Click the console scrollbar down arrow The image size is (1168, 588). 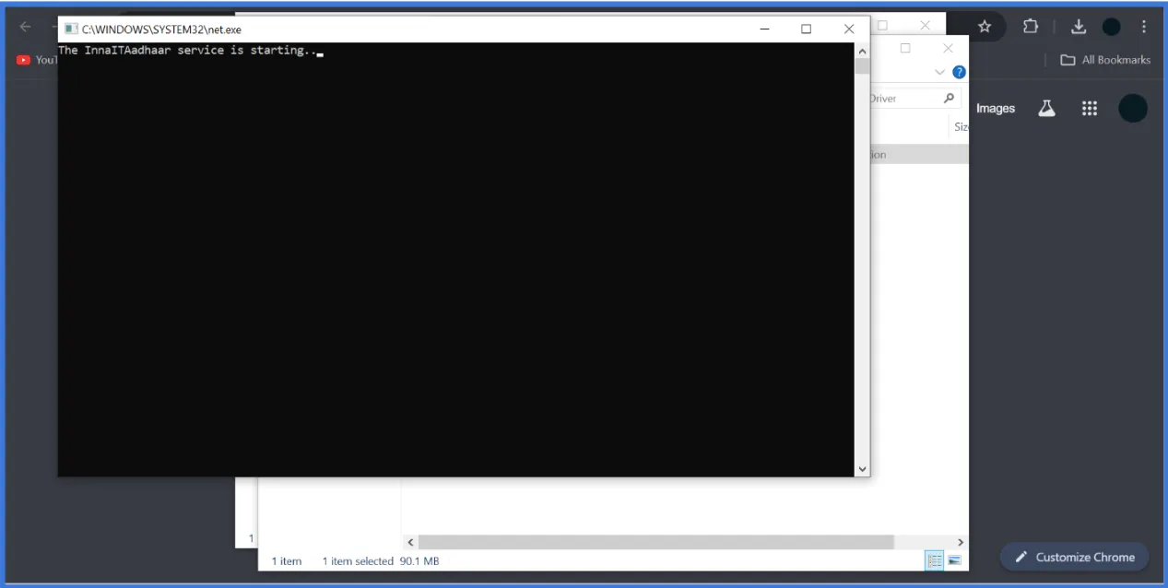click(x=862, y=469)
